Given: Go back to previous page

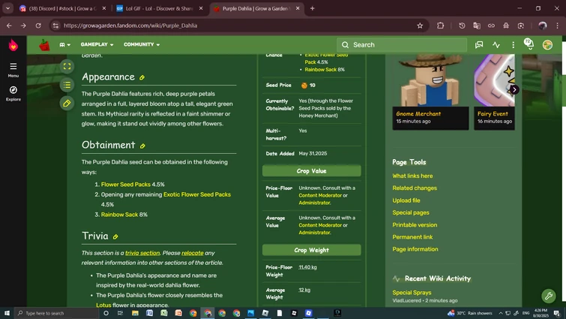Looking at the screenshot, I should pyautogui.click(x=9, y=26).
